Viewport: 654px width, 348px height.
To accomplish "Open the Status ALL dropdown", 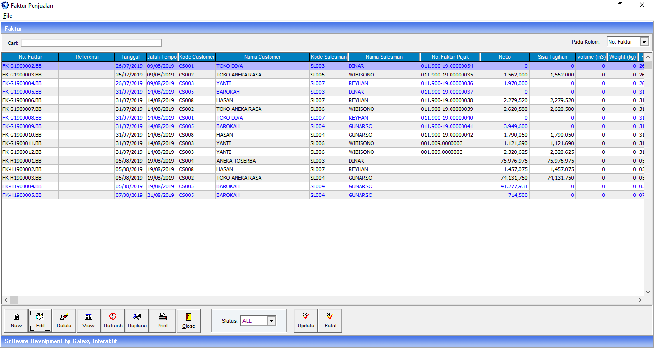I will tap(271, 321).
